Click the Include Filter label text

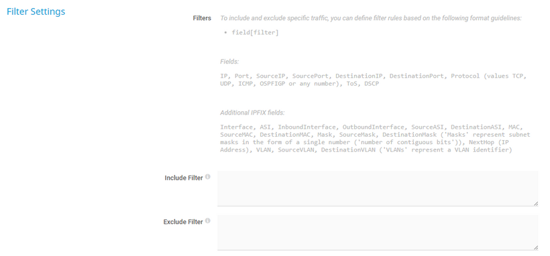184,178
